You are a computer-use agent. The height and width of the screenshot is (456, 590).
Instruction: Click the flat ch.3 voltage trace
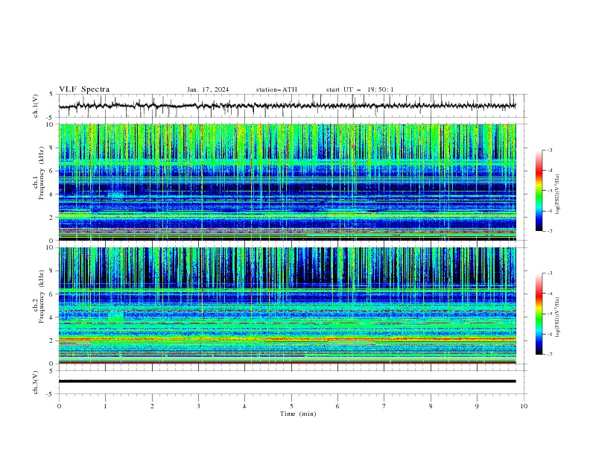point(287,381)
